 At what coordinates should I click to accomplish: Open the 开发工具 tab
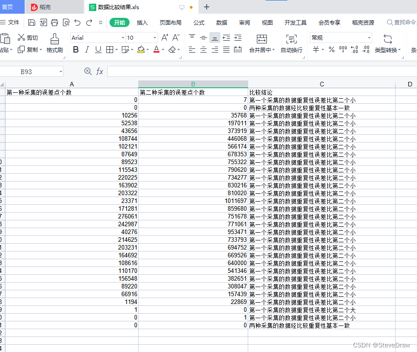pos(296,23)
